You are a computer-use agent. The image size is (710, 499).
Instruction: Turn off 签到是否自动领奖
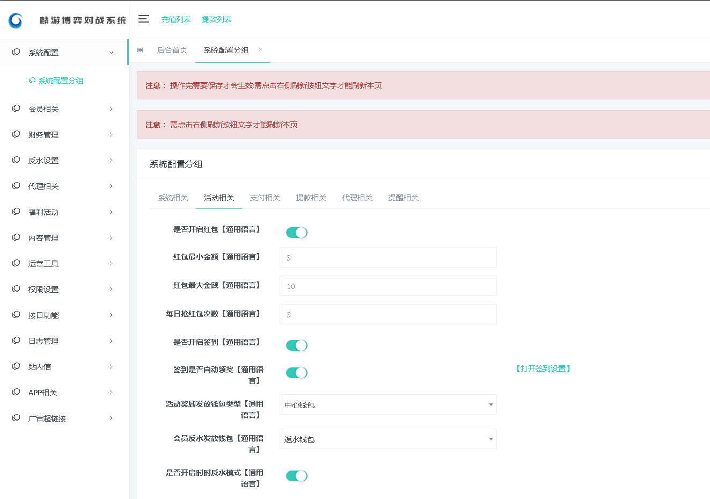[x=296, y=372]
